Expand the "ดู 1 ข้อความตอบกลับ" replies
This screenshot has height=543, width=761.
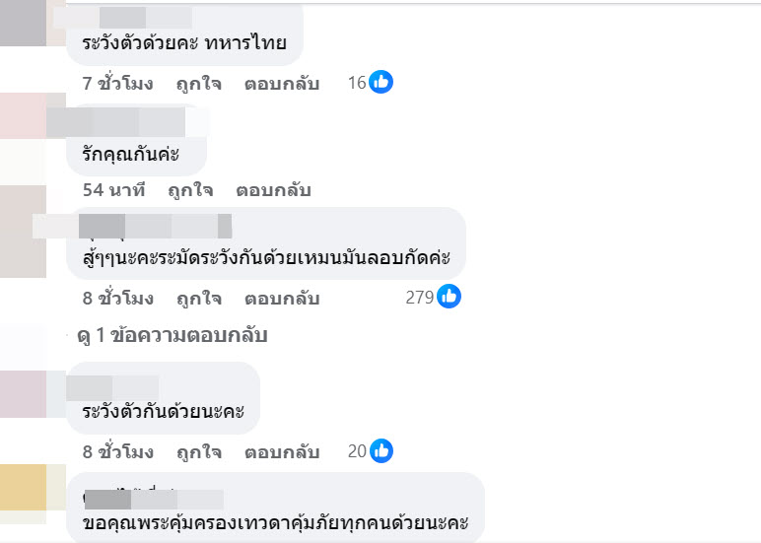[172, 336]
